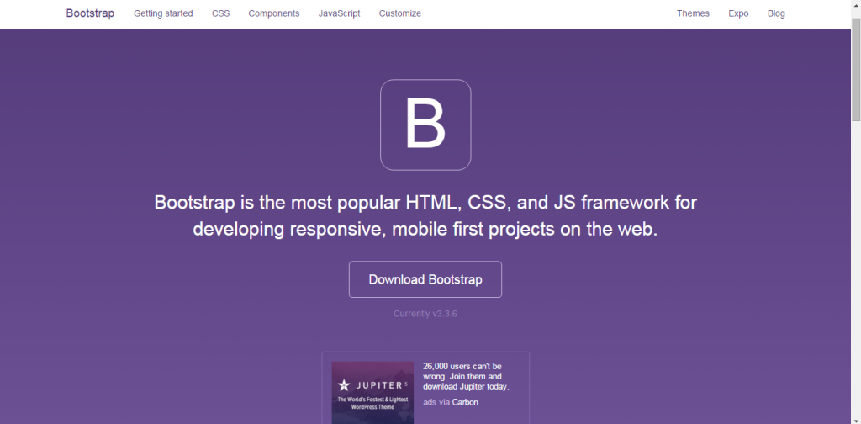The width and height of the screenshot is (861, 424).
Task: Go to the Components page
Action: tap(274, 13)
